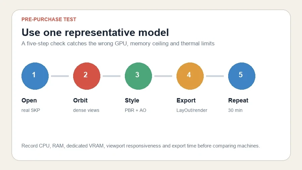Viewport: 302px width, 170px height.
Task: Select the green step 3 circle
Action: click(138, 76)
